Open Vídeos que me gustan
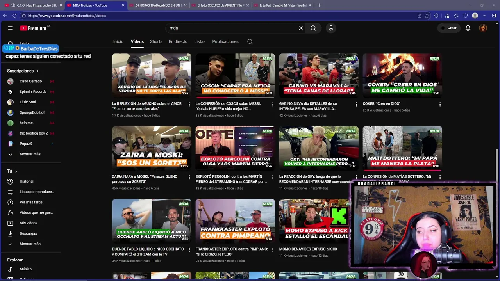 pyautogui.click(x=30, y=213)
